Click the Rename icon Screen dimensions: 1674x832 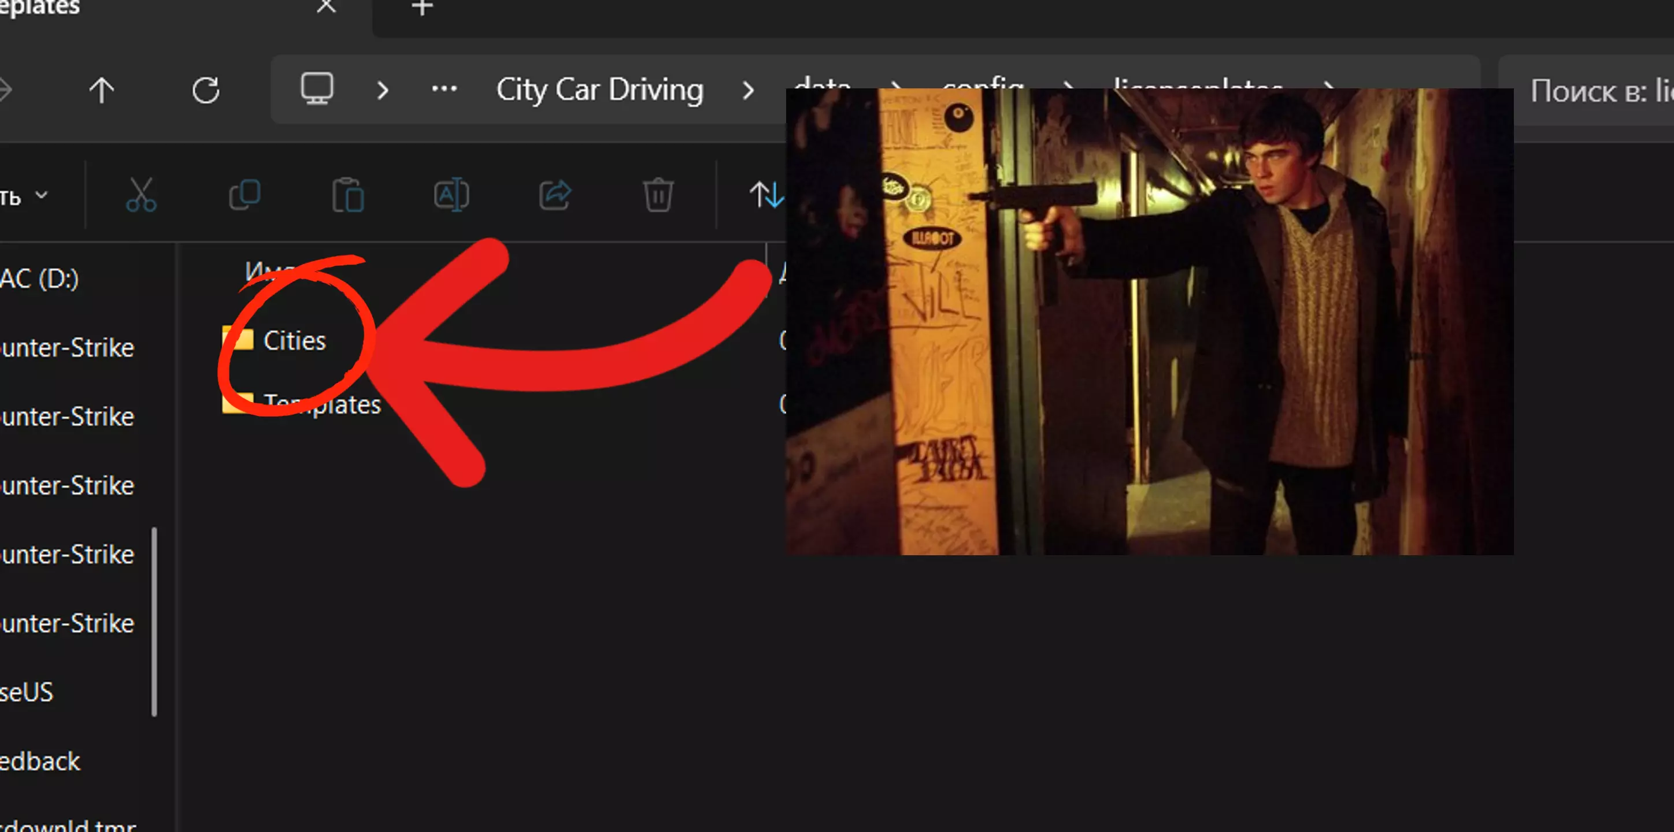[451, 195]
